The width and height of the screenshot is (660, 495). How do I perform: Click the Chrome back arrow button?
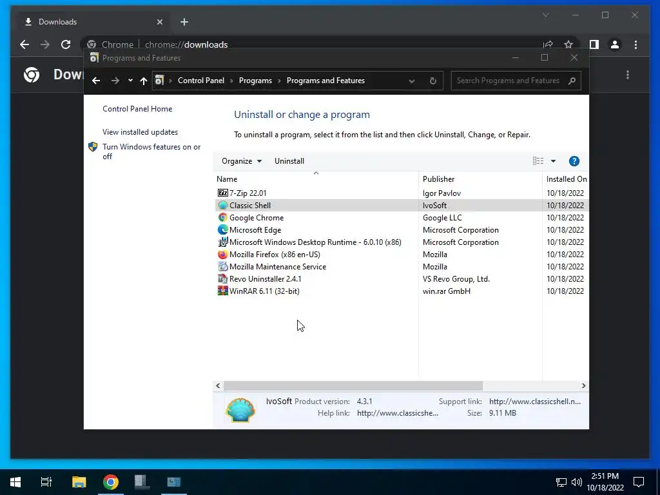point(24,44)
